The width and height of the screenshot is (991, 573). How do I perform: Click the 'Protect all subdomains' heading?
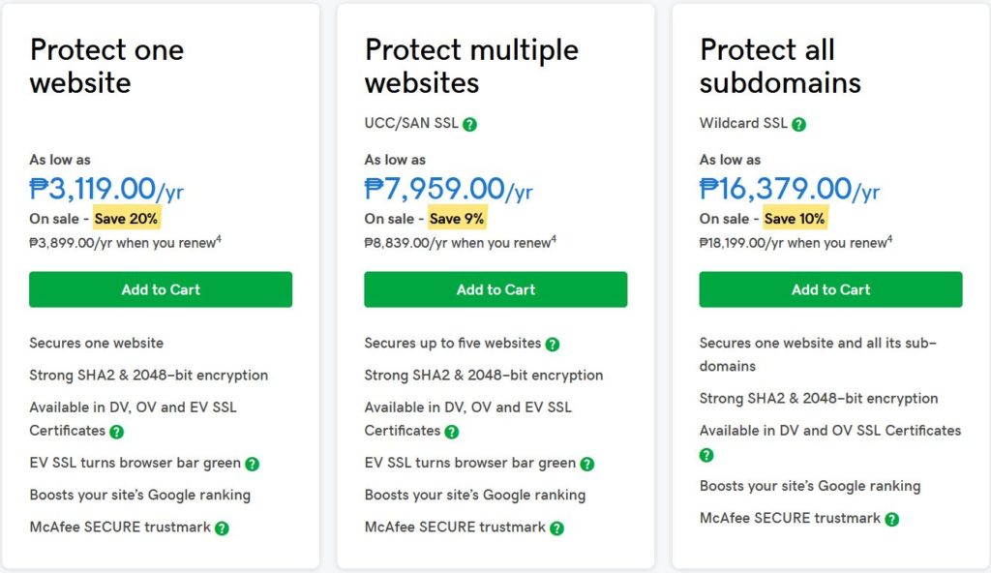780,67
